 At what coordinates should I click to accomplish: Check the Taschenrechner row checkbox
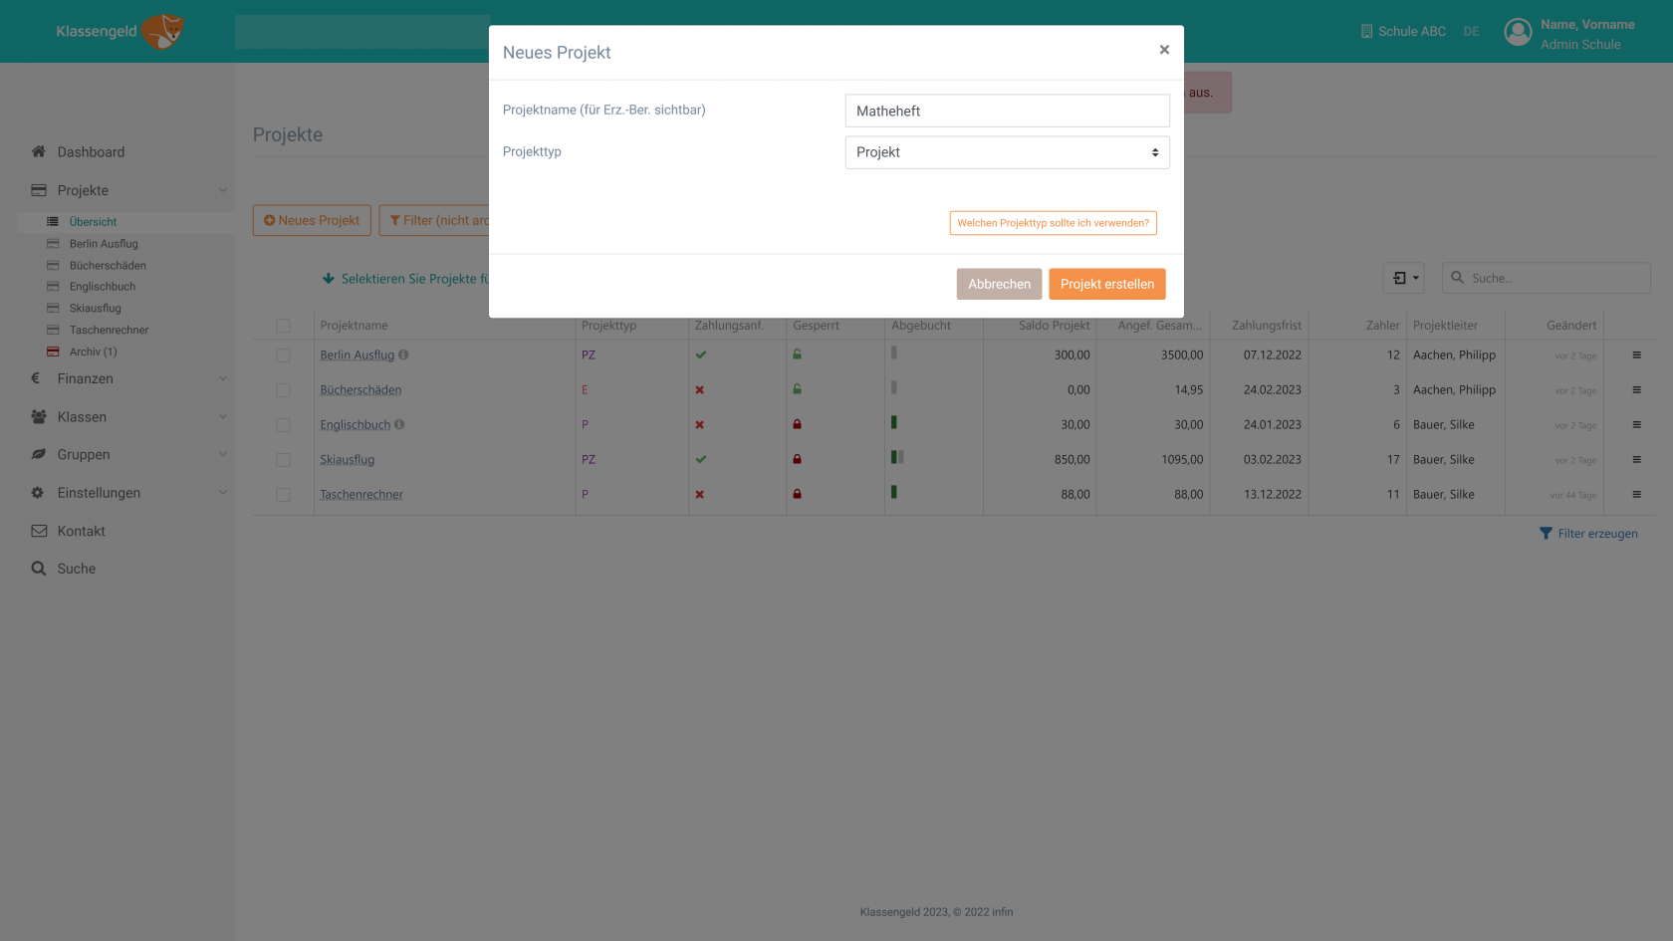click(283, 495)
